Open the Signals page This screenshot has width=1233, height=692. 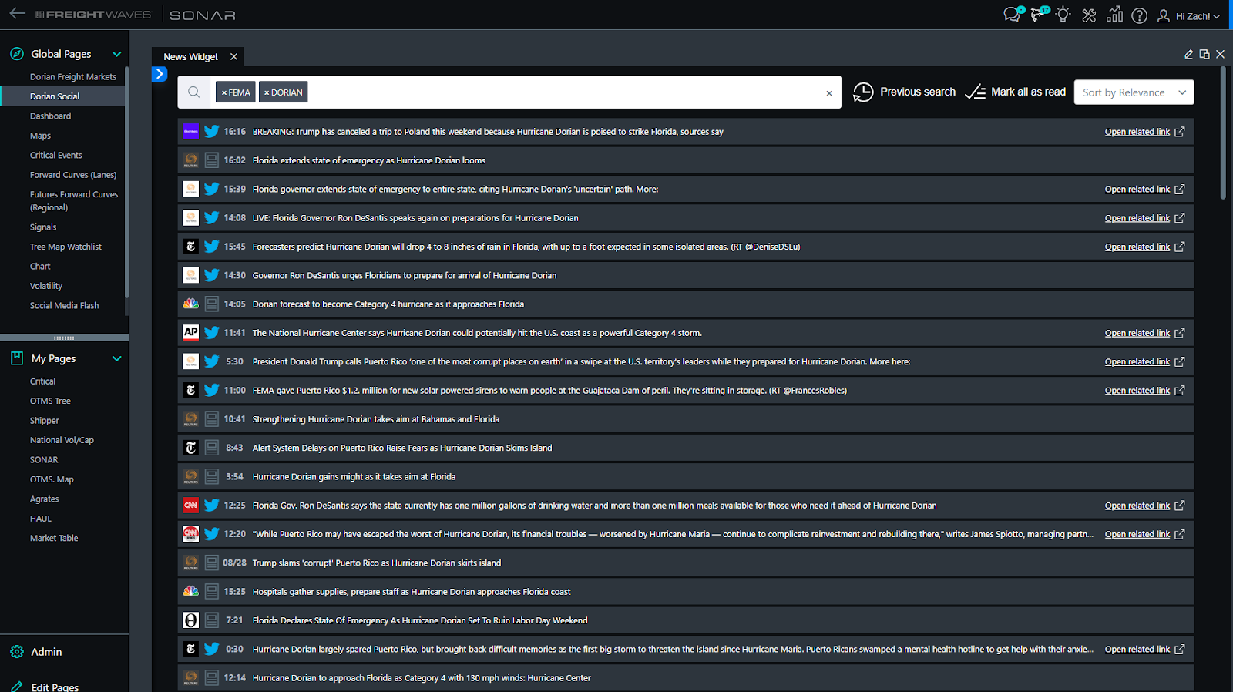tap(43, 227)
